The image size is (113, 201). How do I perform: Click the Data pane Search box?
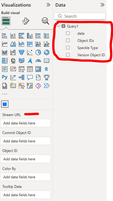tap(80, 16)
